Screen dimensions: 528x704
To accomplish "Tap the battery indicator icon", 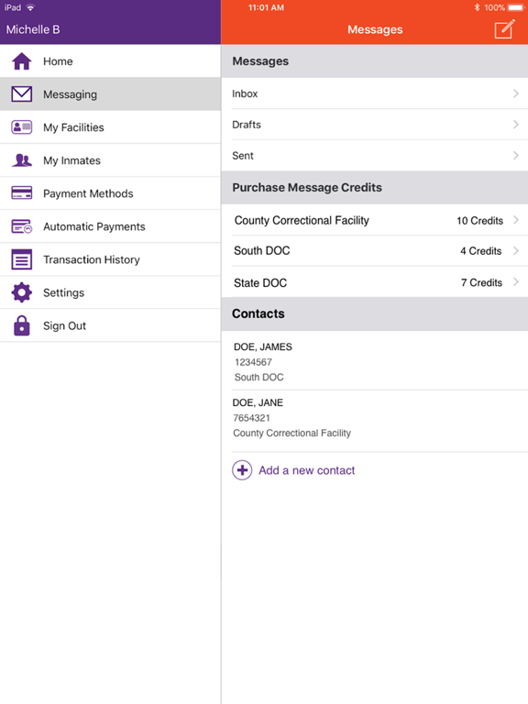I will click(516, 7).
